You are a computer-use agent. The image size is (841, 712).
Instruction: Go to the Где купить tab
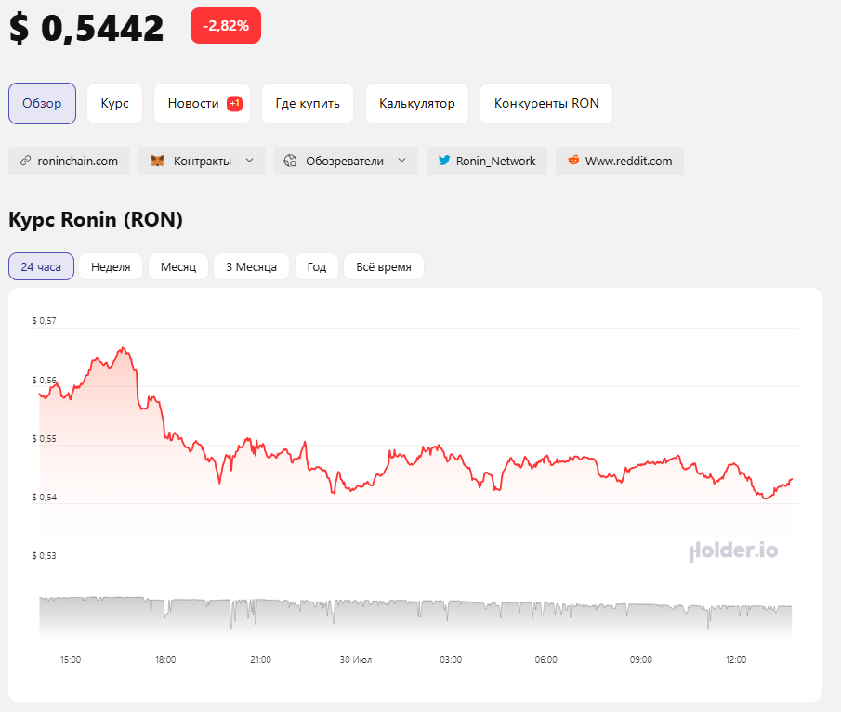pos(308,103)
